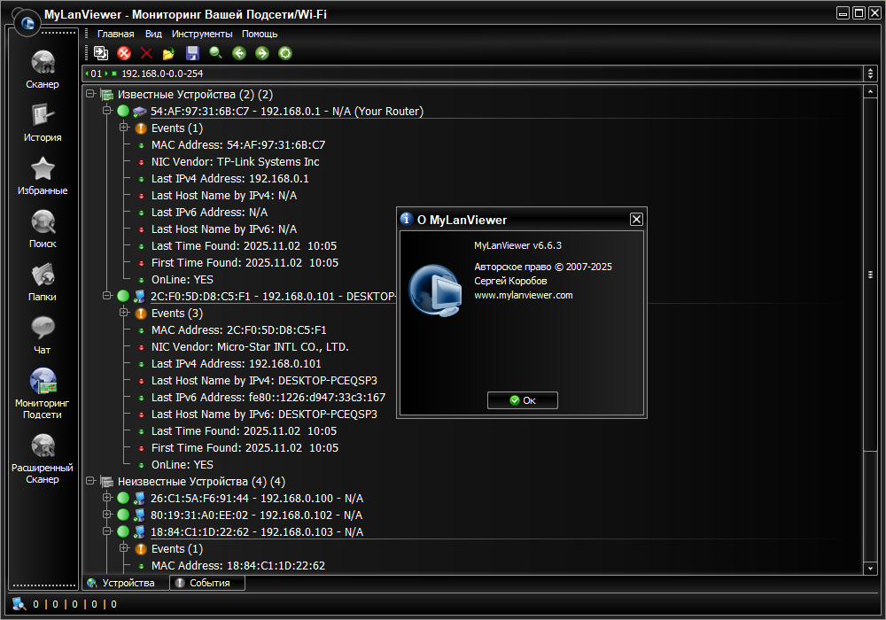Viewport: 886px width, 620px height.
Task: Select NIC Vendor: Micro-Star INTL row
Action: click(250, 346)
